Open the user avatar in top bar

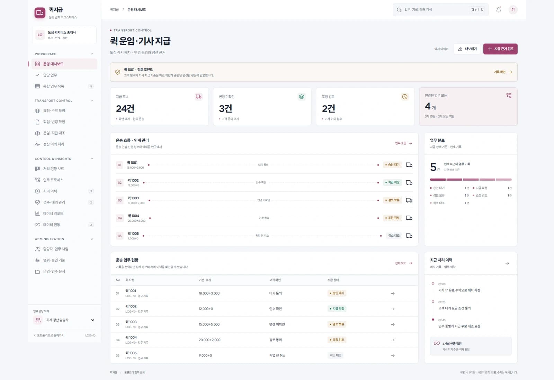[513, 10]
